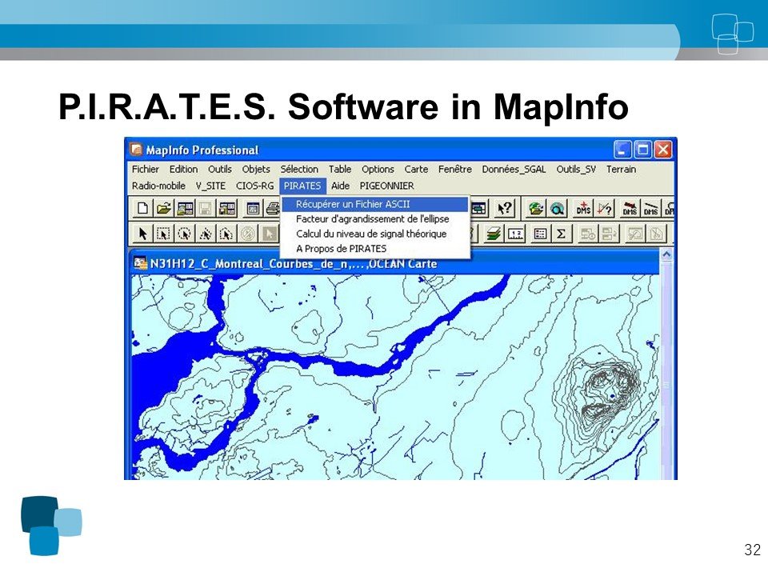Select the Marquee Select rectangle tool
Screen dimensions: 768x576
coord(163,234)
